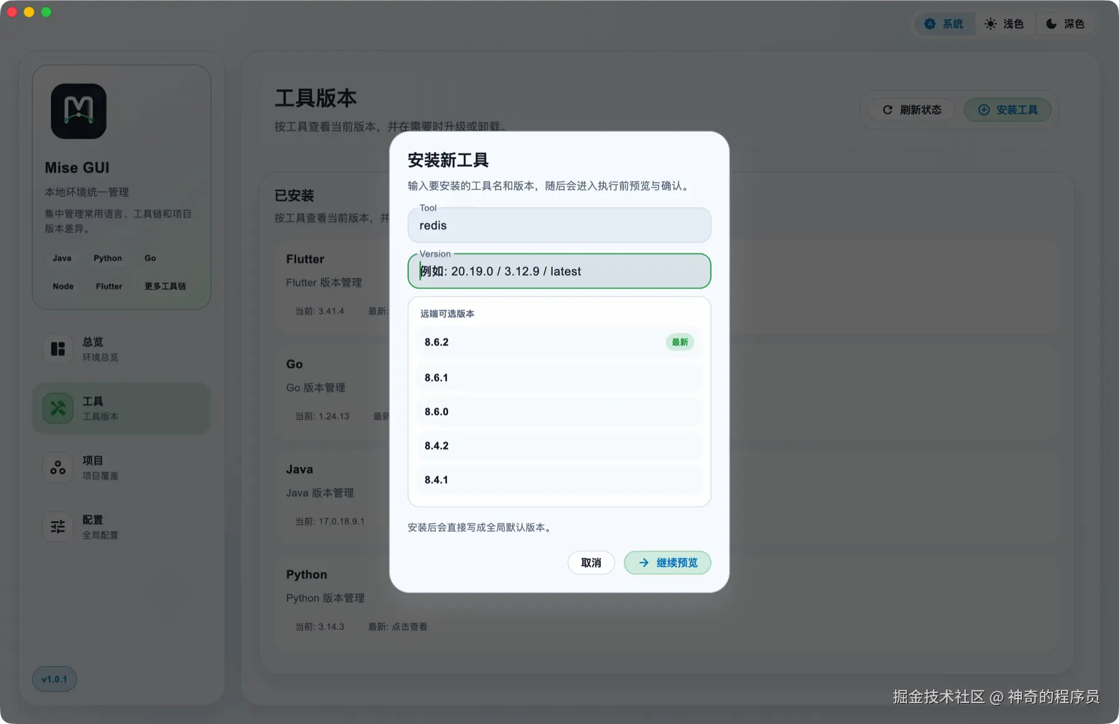This screenshot has height=724, width=1119.
Task: Click the 远端可选版本 list label
Action: click(x=447, y=313)
